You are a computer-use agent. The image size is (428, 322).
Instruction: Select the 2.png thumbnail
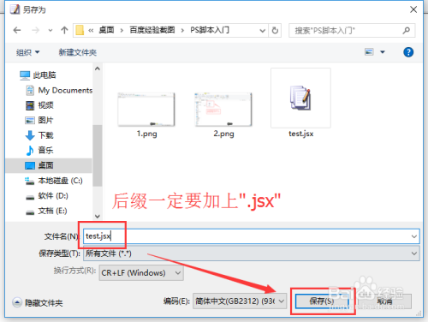[223, 110]
